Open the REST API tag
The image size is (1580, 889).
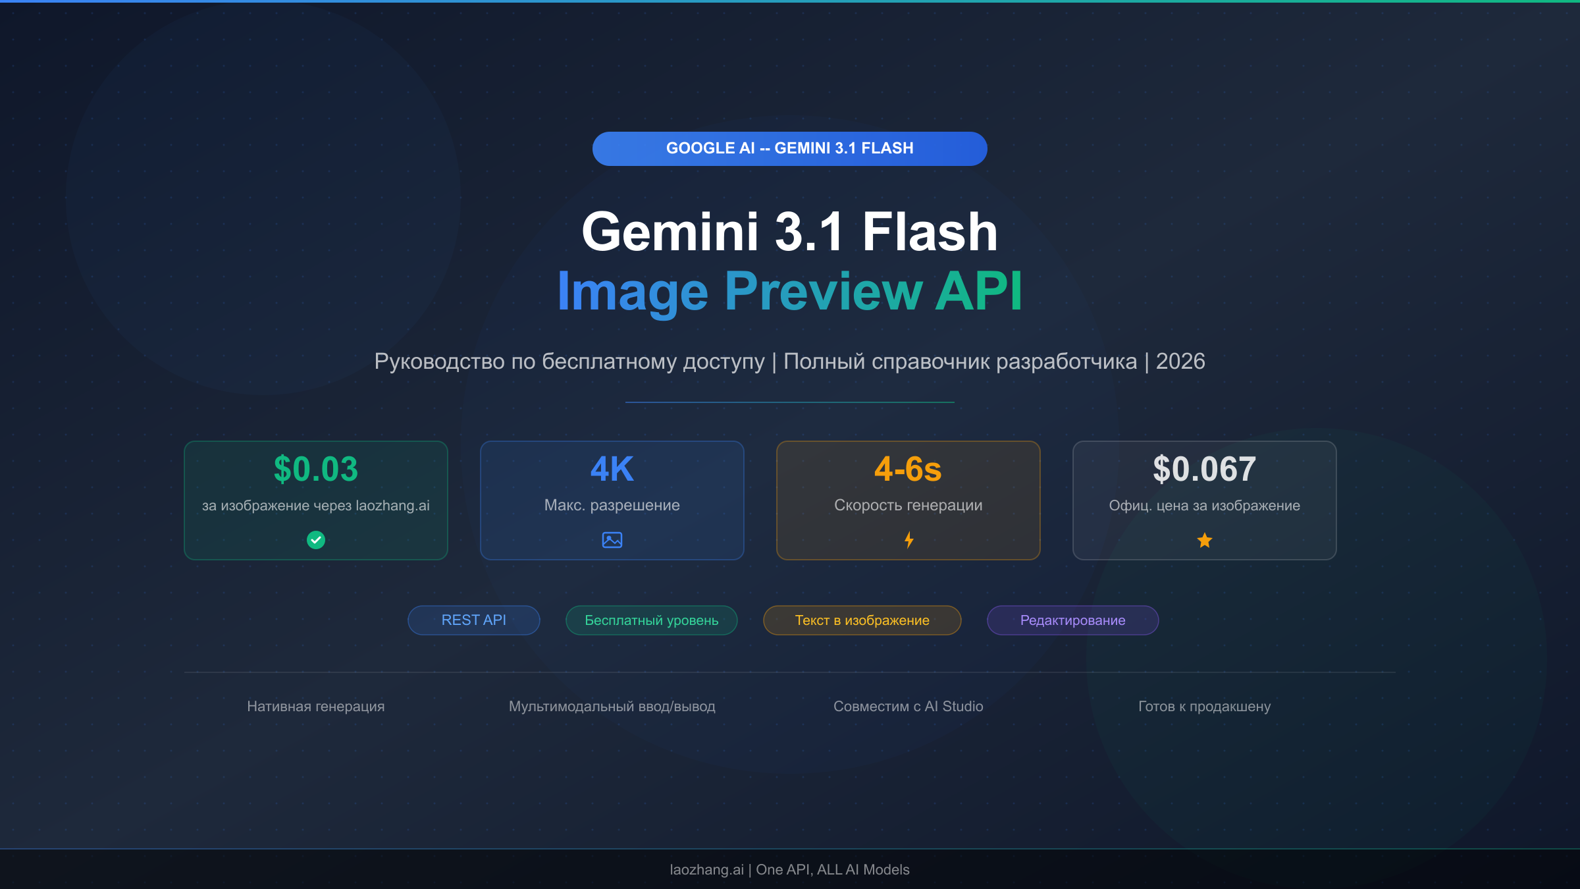click(x=473, y=620)
